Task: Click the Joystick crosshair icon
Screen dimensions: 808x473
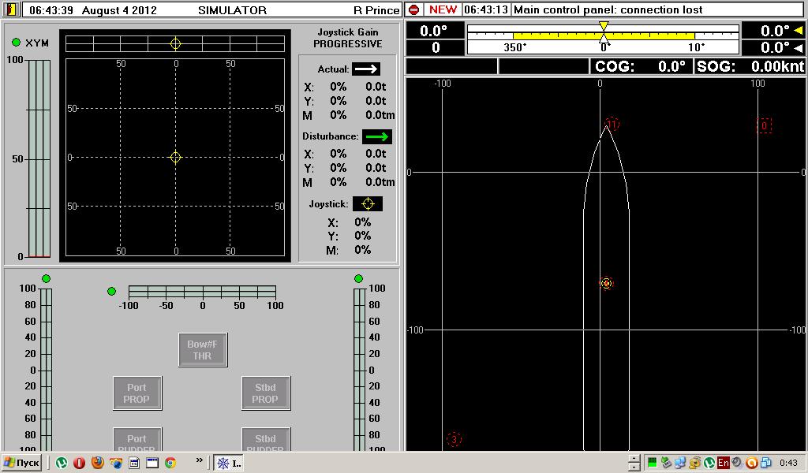Action: click(368, 203)
